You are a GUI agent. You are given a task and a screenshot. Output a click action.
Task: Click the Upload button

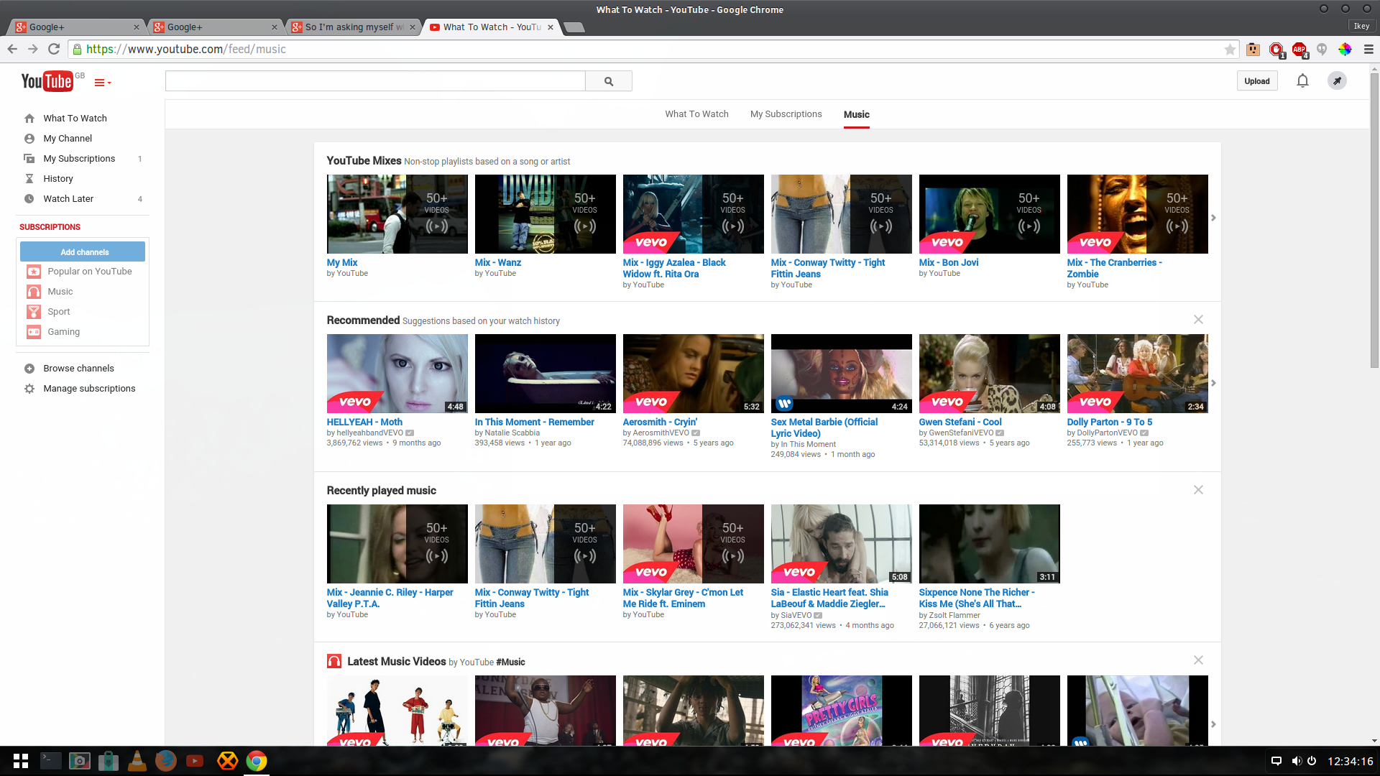tap(1257, 81)
